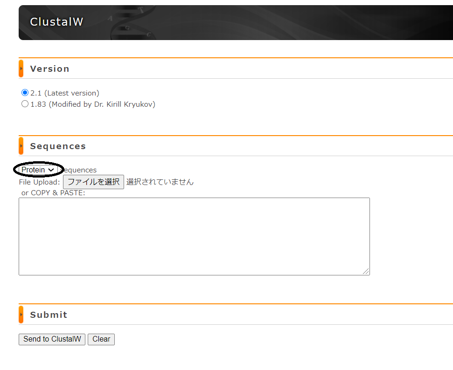Submit with Send to ClustalW button

pos(52,339)
